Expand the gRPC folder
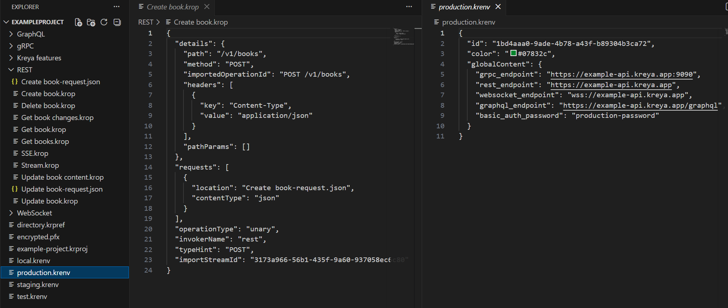 tap(25, 46)
